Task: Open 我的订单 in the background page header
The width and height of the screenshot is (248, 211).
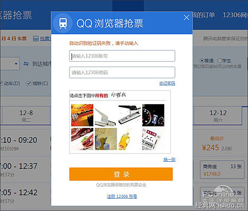Action: tap(204, 15)
